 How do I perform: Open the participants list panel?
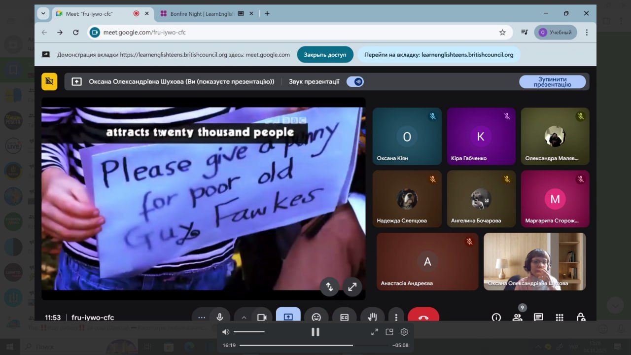tap(517, 317)
